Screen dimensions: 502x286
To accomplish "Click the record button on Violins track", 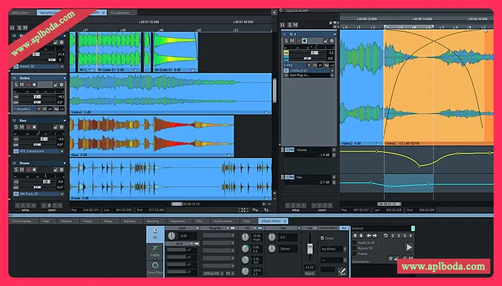I will pos(28,85).
